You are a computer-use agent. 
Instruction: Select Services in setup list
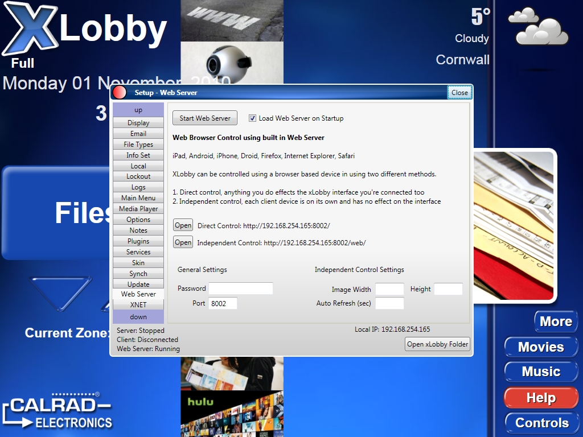click(x=138, y=252)
